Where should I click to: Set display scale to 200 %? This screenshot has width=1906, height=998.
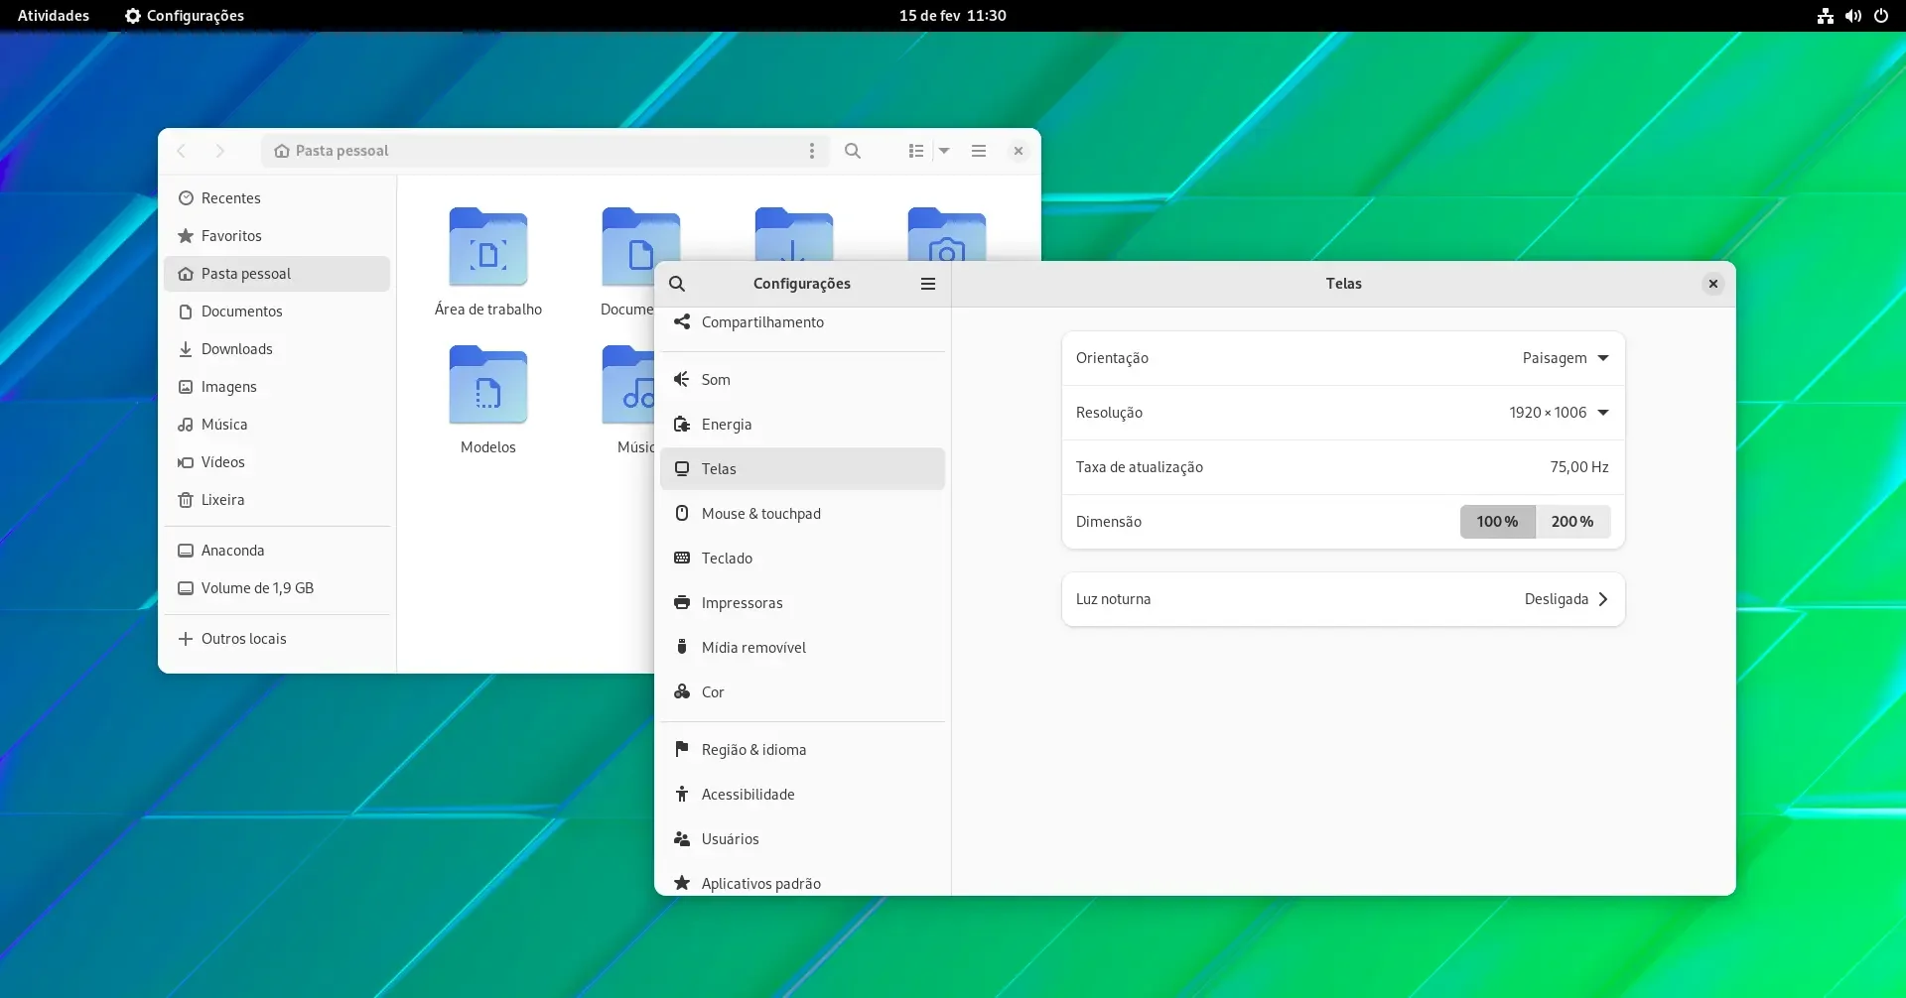[x=1572, y=522]
